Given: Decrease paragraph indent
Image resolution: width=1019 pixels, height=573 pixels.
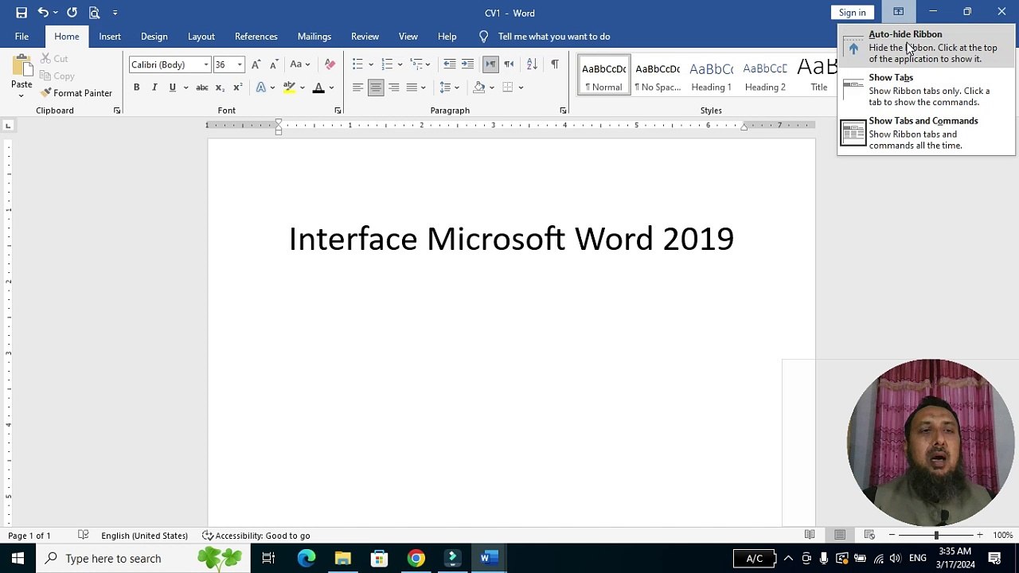Looking at the screenshot, I should pos(450,64).
